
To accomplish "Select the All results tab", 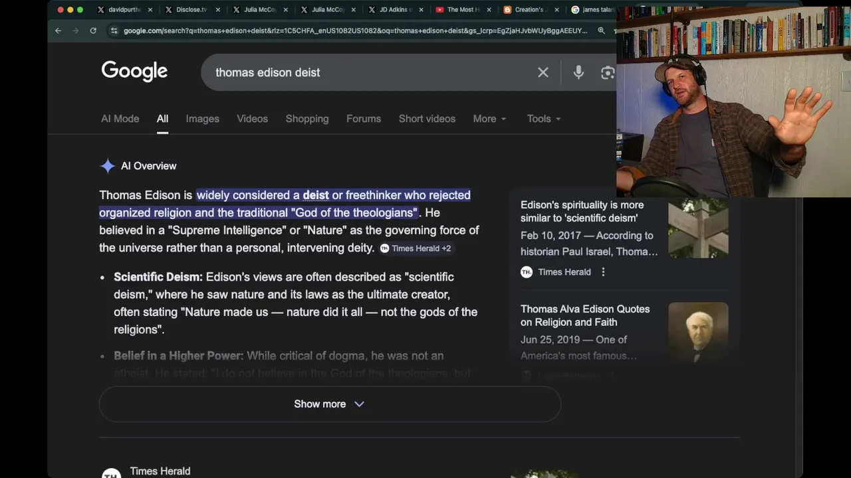I will [x=162, y=119].
